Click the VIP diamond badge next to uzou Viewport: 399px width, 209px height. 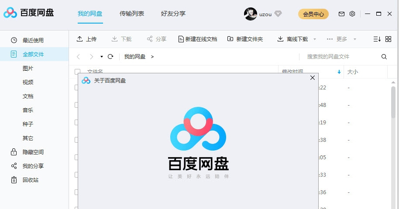point(278,14)
